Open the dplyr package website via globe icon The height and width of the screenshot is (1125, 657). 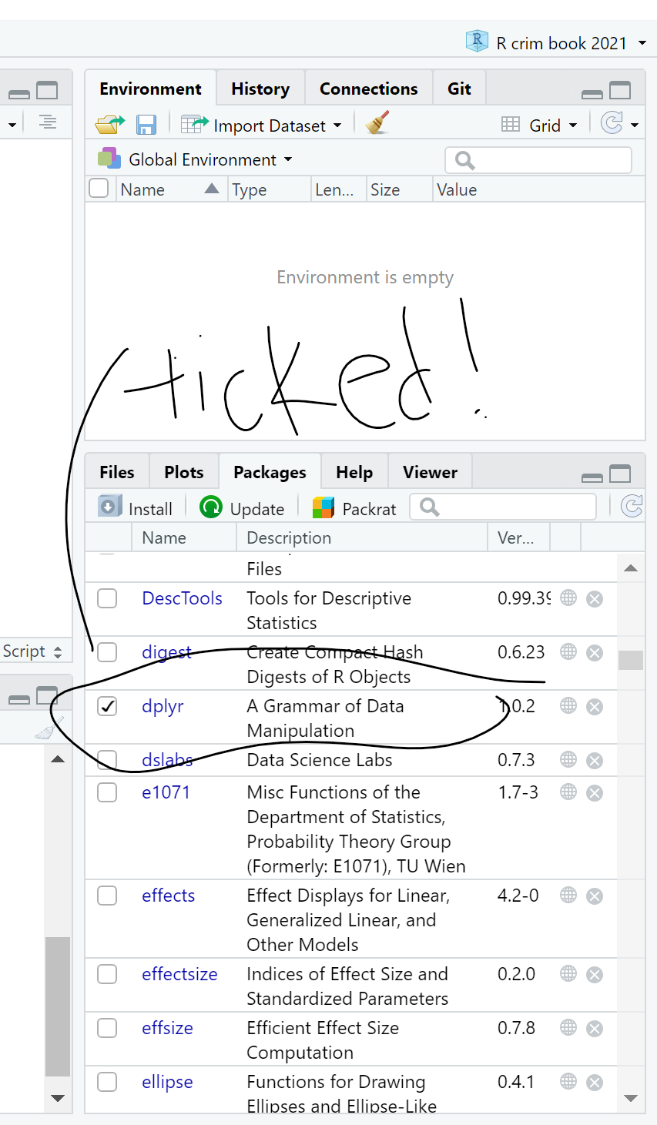click(x=568, y=706)
